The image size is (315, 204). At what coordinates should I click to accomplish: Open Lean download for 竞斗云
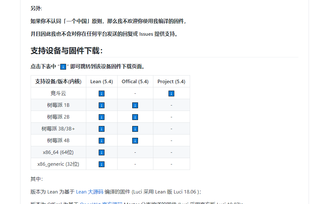(x=102, y=93)
